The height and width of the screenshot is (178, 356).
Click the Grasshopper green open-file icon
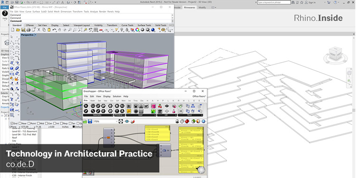(x=85, y=121)
